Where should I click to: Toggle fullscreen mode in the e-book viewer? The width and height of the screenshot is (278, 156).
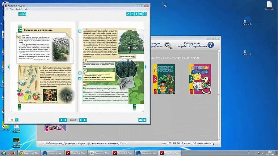145,14
